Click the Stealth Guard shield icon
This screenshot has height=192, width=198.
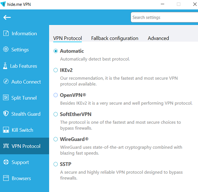[6, 114]
